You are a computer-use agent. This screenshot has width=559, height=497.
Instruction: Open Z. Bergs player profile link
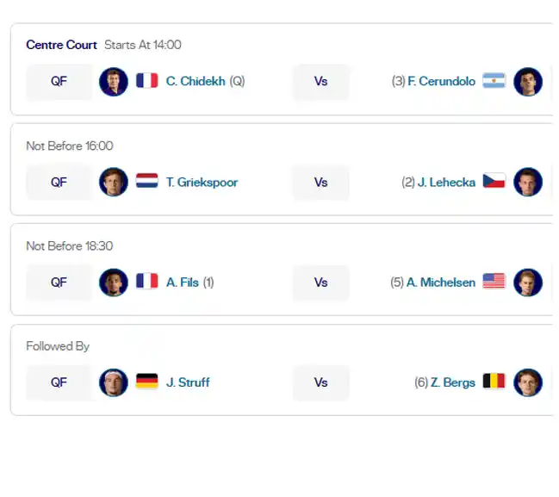pyautogui.click(x=453, y=382)
